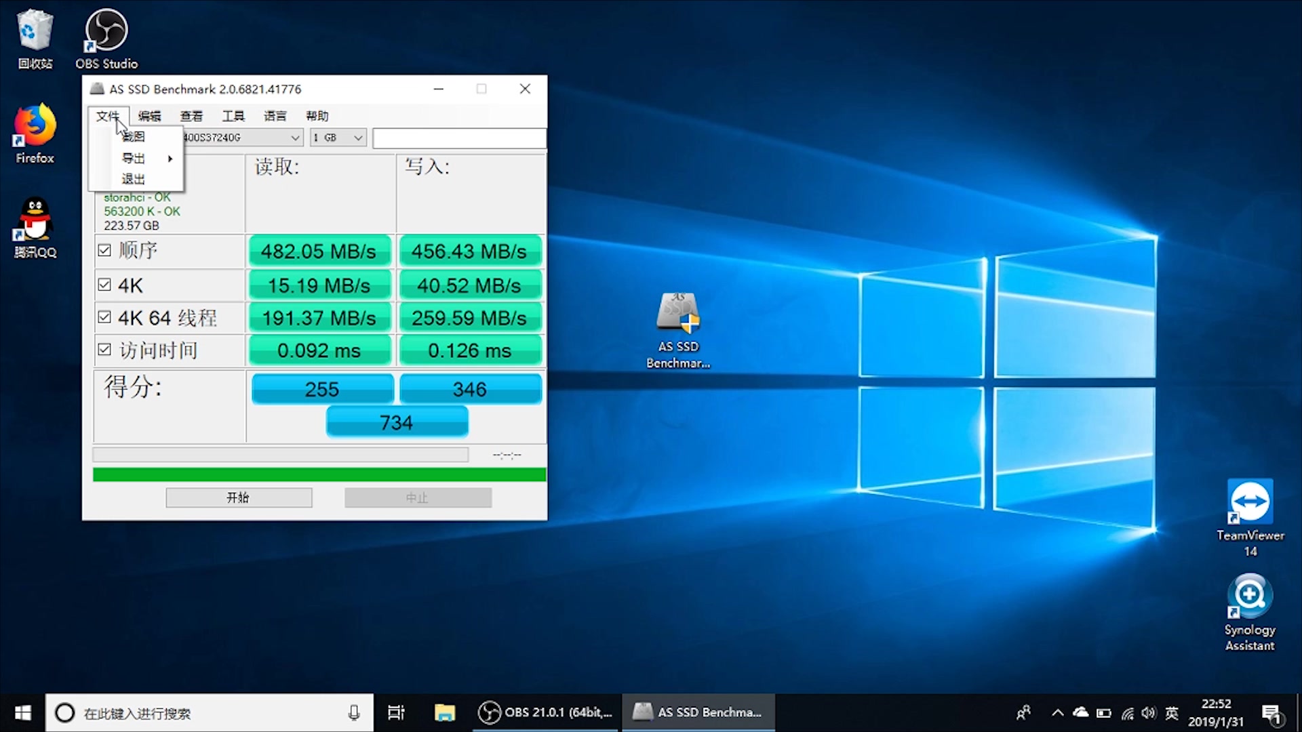
Task: Click the 40.52 MB/s 4K write result
Action: (470, 285)
